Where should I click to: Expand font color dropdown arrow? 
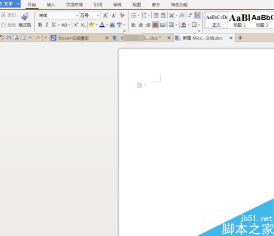coord(107,25)
